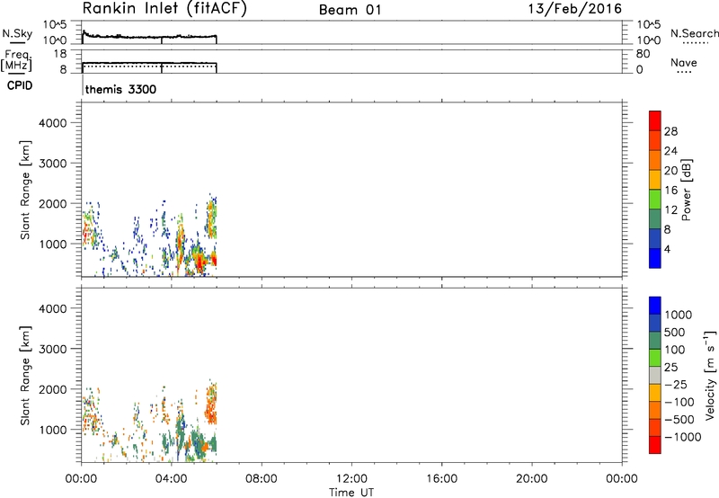
Task: Click the '04:00' time tick label
Action: (x=171, y=479)
